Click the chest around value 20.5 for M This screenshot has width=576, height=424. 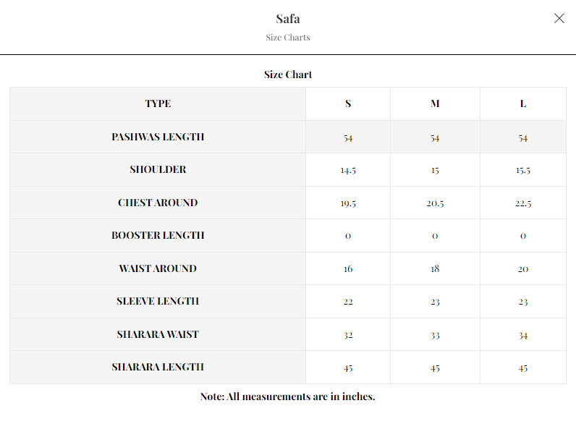click(x=435, y=203)
